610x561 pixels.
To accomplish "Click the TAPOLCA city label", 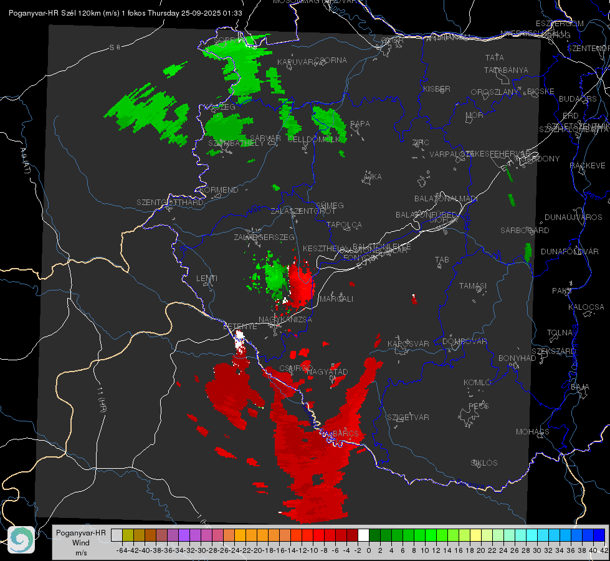I will point(344,224).
